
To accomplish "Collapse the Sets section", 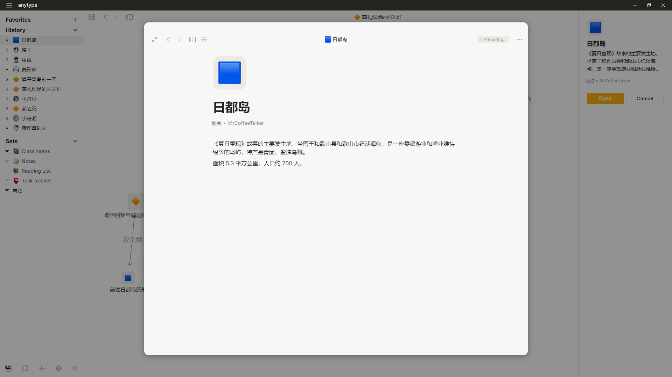I will tap(75, 142).
